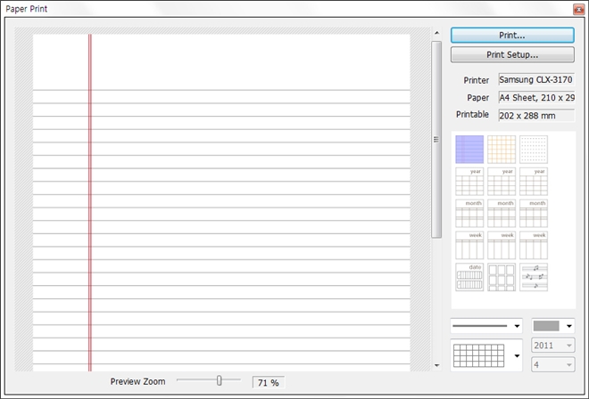Open the month number 4 dropdown
This screenshot has height=399, width=589.
[x=553, y=365]
